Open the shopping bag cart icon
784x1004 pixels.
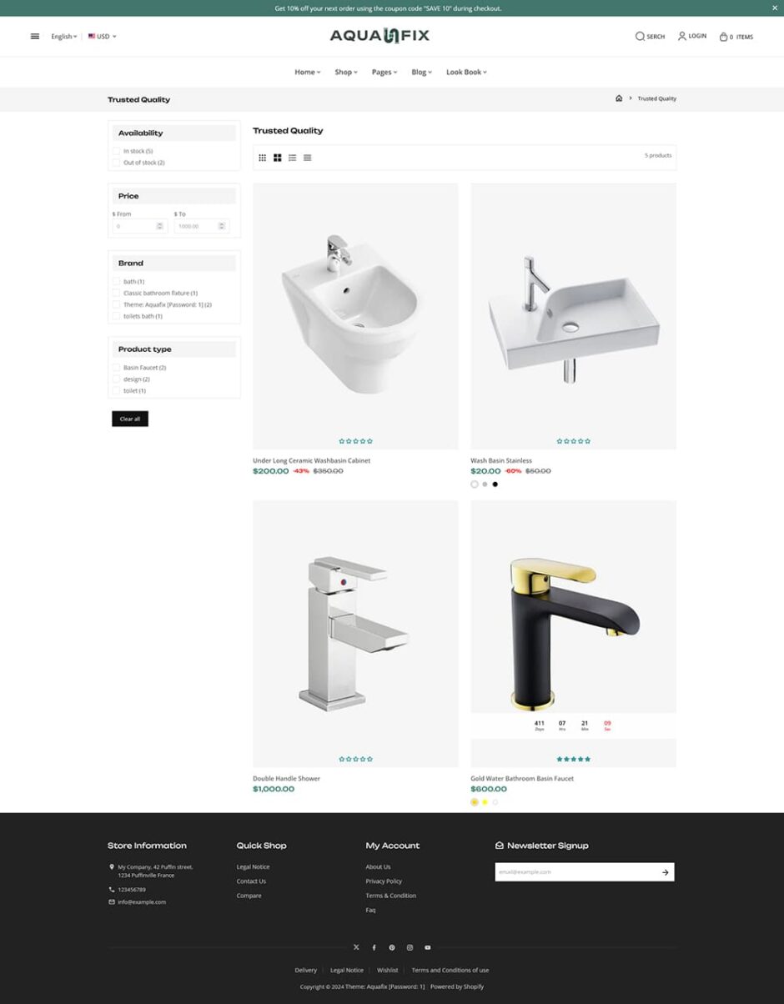point(723,37)
